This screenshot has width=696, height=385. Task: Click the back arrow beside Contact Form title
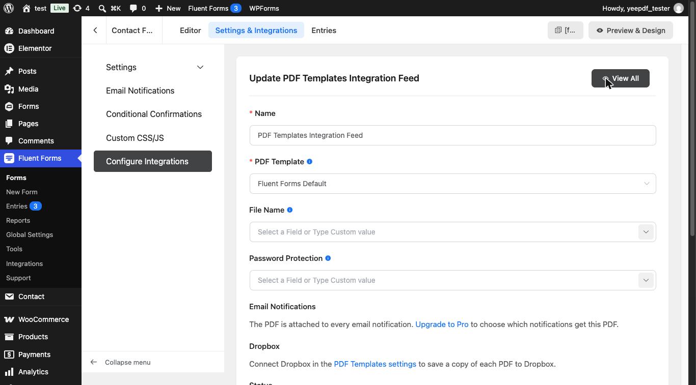pos(95,31)
